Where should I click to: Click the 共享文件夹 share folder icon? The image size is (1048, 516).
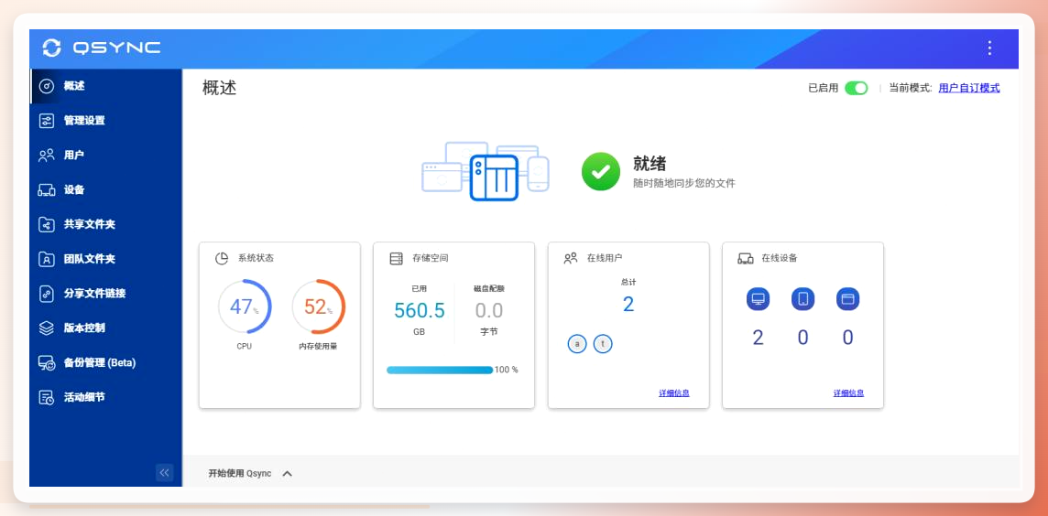46,224
